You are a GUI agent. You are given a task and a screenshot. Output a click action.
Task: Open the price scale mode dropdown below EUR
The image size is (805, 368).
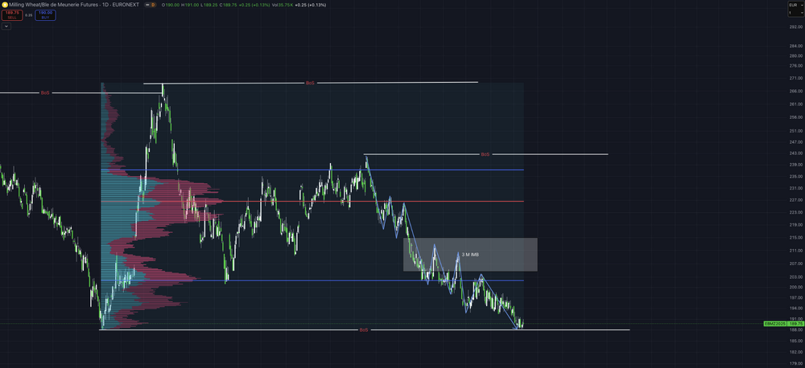(x=796, y=12)
